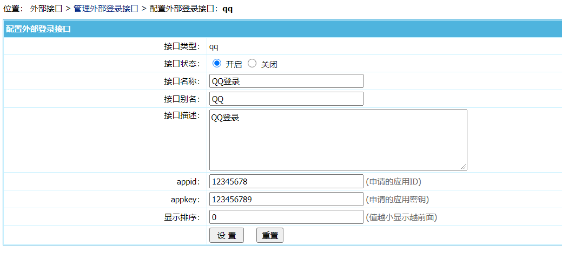This screenshot has height=253, width=562.
Task: Click the textarea resize handle
Action: [x=464, y=167]
